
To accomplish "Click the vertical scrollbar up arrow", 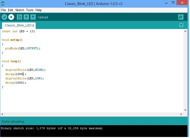I will 185,31.
